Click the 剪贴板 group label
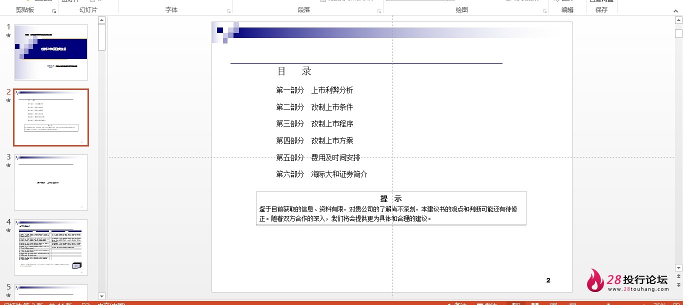 coord(25,10)
